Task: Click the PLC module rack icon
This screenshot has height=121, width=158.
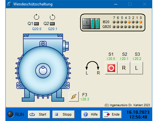Action: point(91,24)
